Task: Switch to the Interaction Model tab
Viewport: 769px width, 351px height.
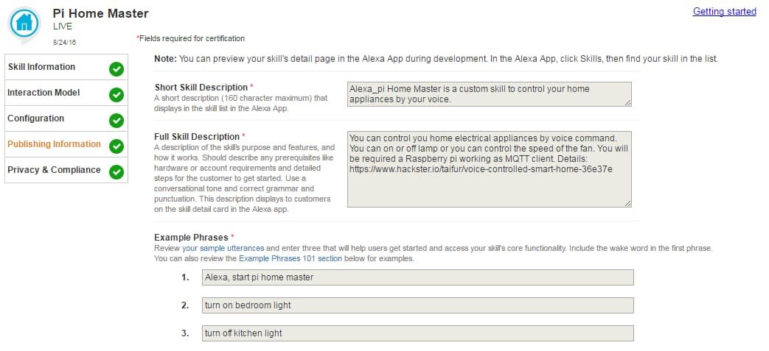Action: click(44, 93)
